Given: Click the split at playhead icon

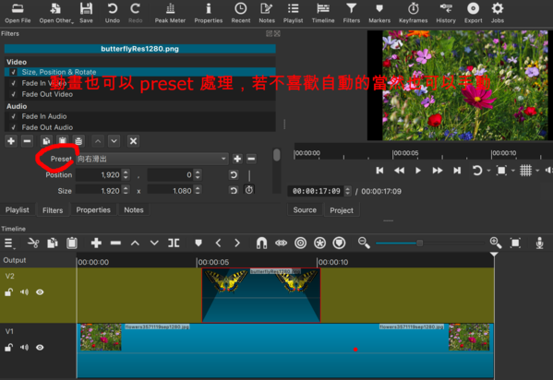Looking at the screenshot, I should click(x=174, y=243).
